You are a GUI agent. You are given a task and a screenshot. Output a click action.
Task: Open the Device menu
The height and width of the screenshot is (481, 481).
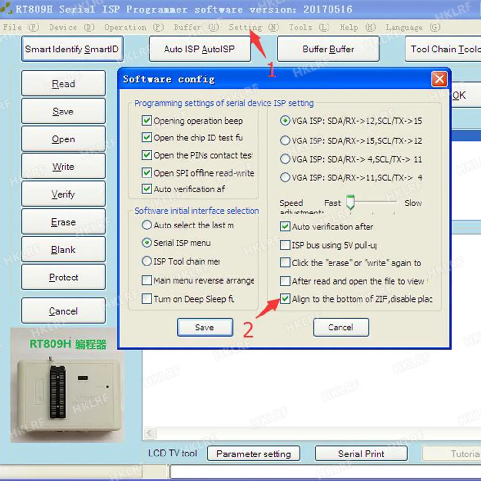click(x=72, y=27)
